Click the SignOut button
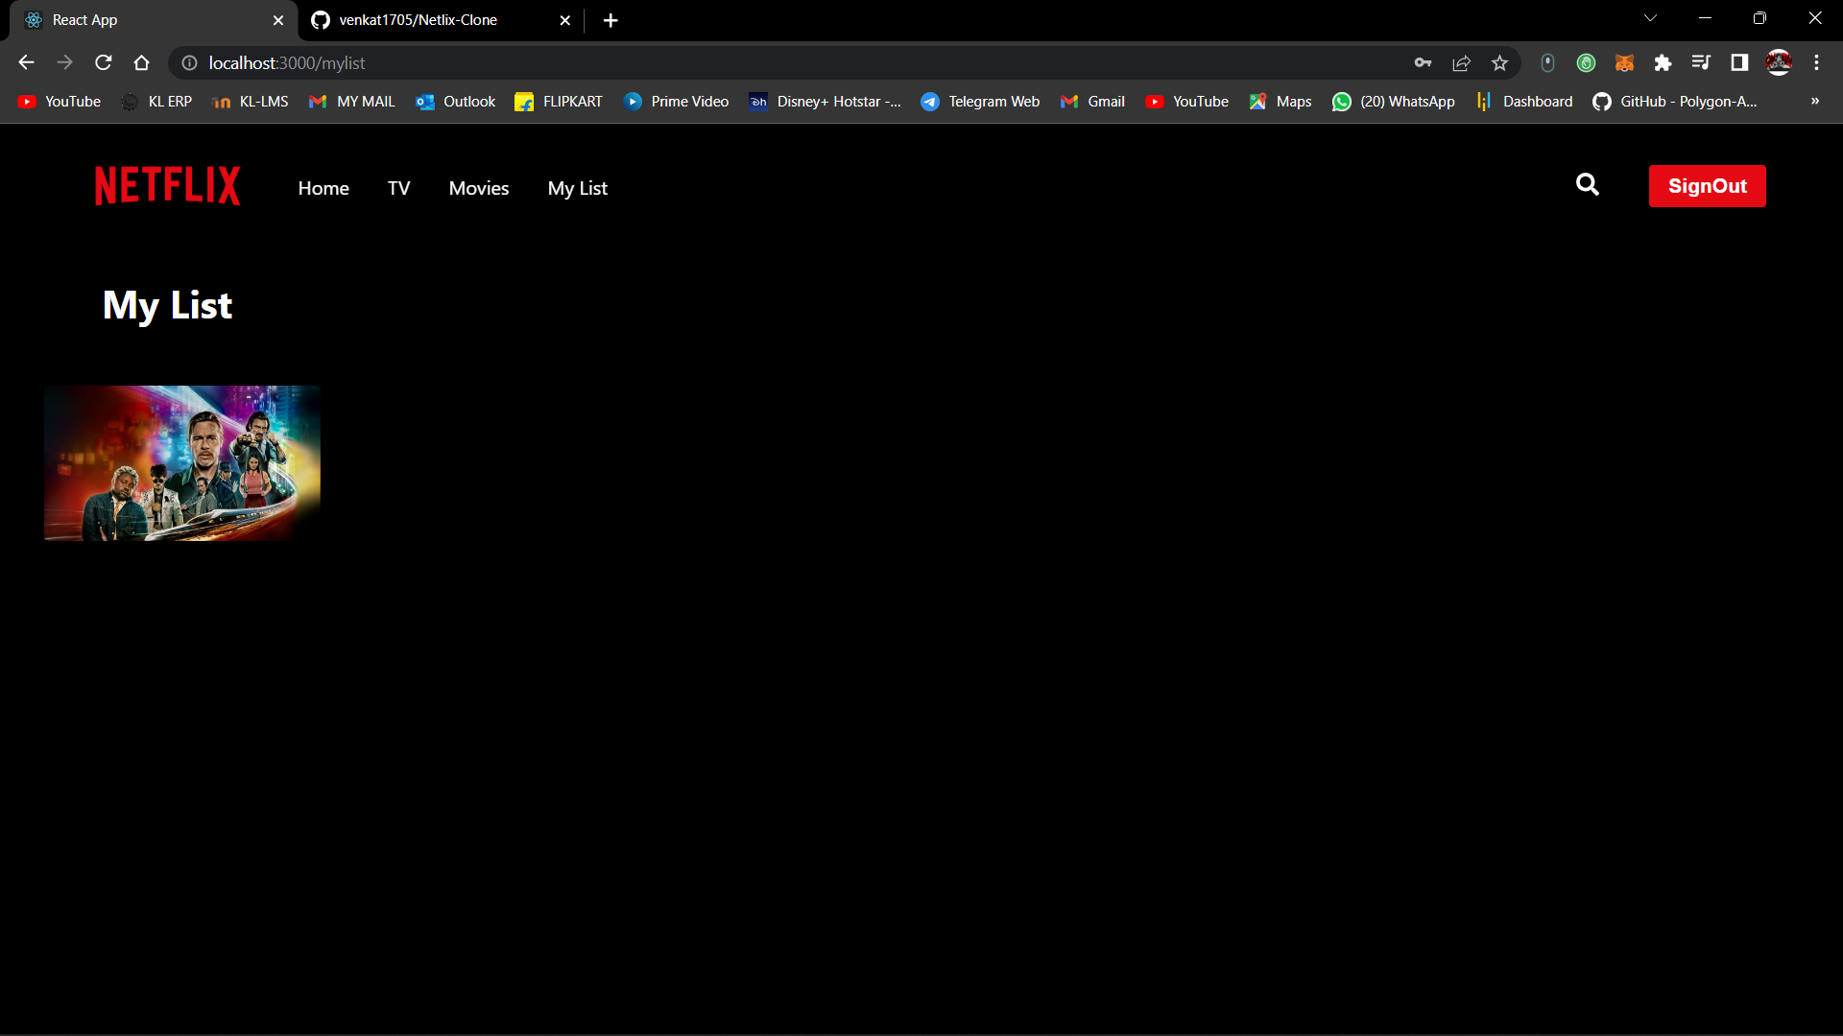Screen dimensions: 1843x1036 (1707, 186)
